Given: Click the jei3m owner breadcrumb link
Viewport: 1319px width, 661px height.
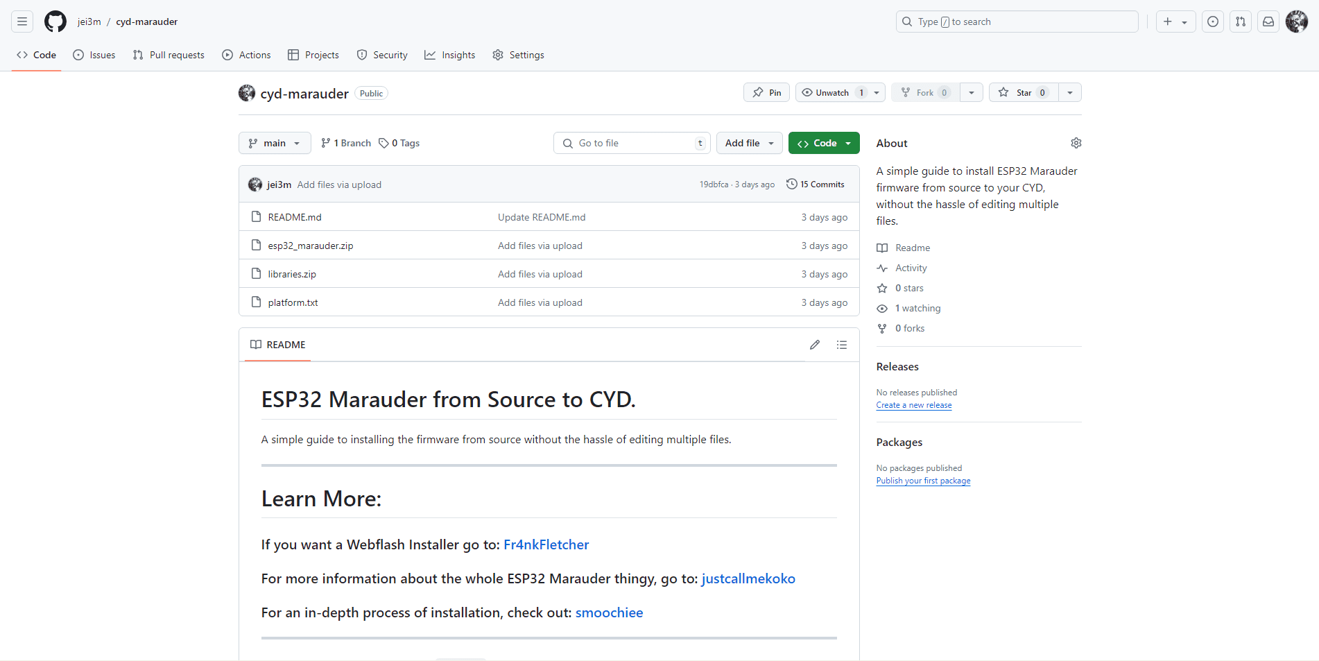Looking at the screenshot, I should click(89, 22).
